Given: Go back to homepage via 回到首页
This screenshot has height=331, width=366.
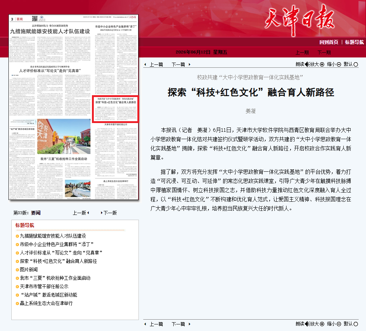Looking at the screenshot, I should pyautogui.click(x=329, y=42).
